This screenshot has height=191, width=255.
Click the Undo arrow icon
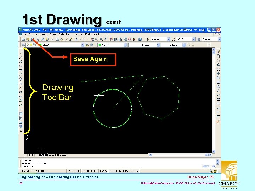[x=76, y=39]
